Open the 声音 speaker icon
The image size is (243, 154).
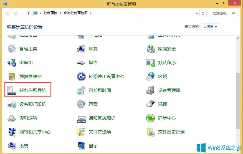click(x=81, y=104)
